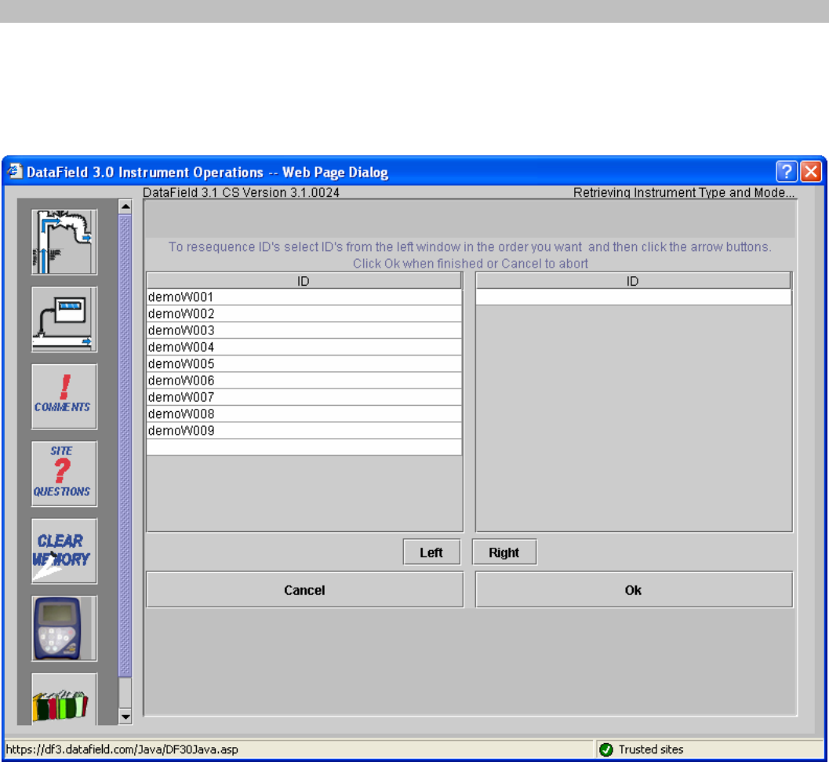Click the Clear Memory icon
Viewport: 829px width, 762px height.
pyautogui.click(x=64, y=551)
